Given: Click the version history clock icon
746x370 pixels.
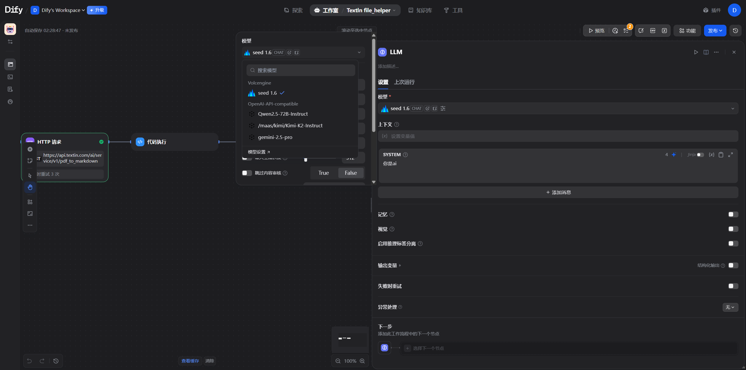Looking at the screenshot, I should (735, 31).
